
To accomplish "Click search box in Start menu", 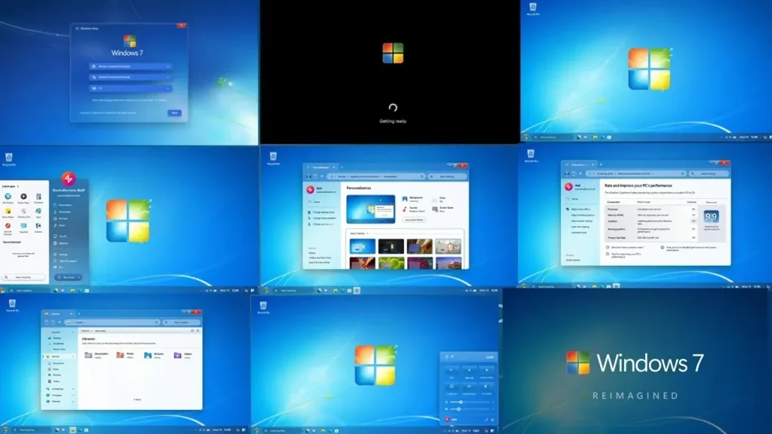I will pos(23,277).
